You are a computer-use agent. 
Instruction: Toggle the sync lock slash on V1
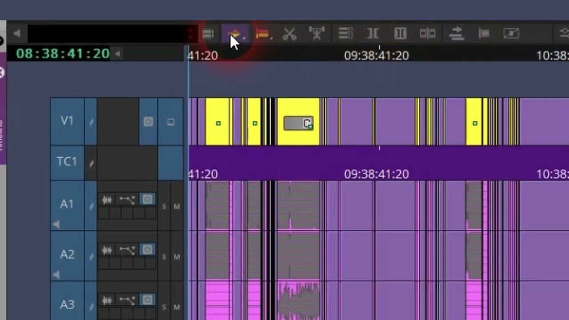(x=91, y=121)
